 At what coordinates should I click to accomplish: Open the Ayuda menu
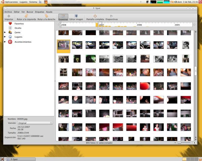[49, 12]
